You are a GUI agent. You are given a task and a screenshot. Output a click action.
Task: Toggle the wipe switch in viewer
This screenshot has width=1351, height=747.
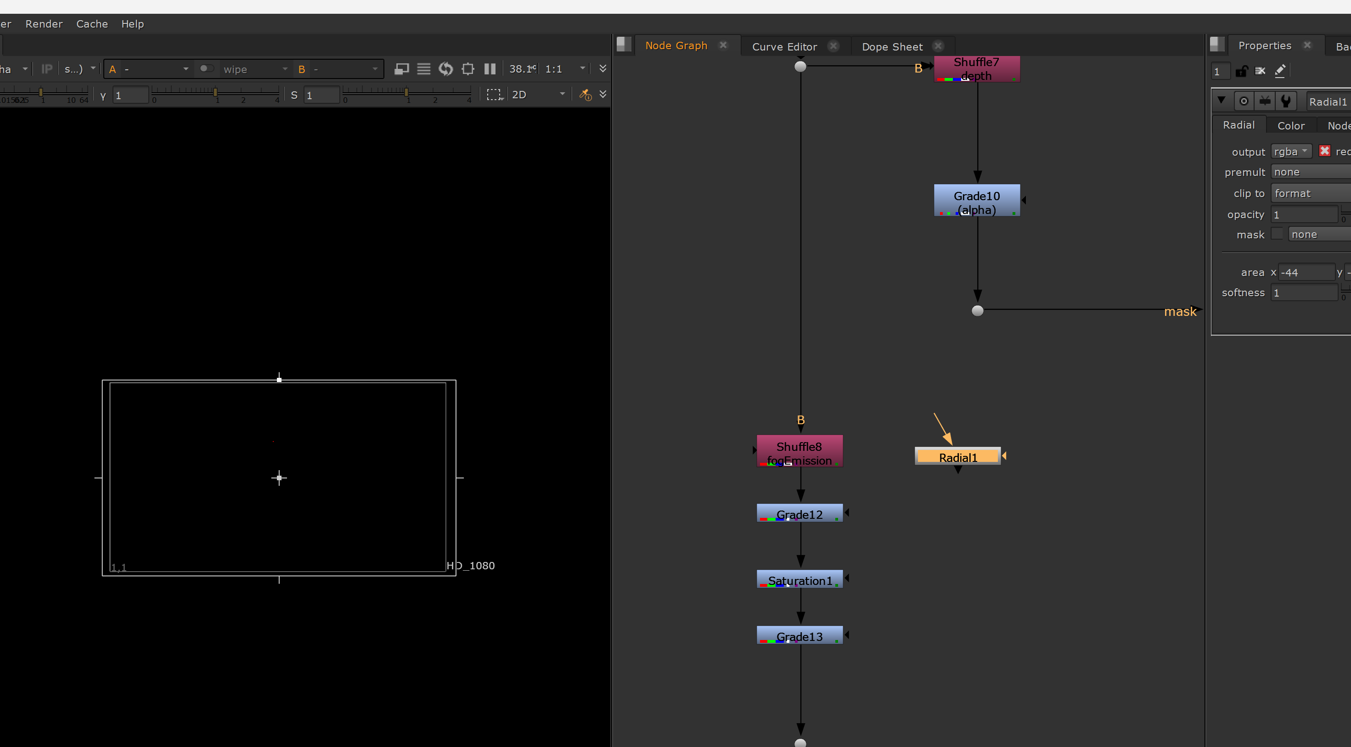(x=206, y=69)
